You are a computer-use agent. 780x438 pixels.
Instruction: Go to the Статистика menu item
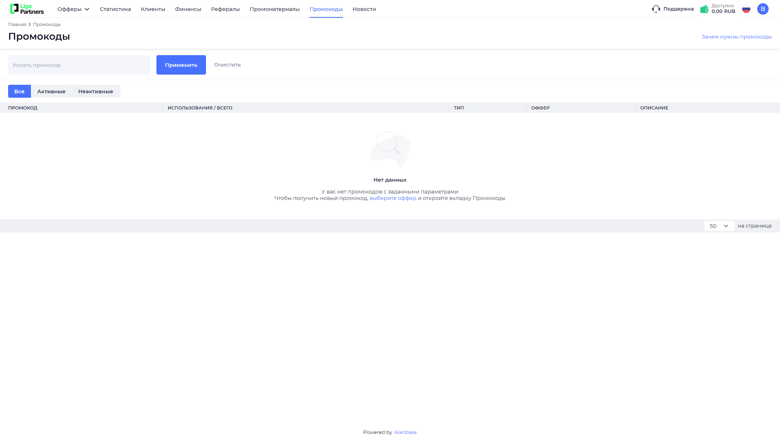tap(115, 9)
